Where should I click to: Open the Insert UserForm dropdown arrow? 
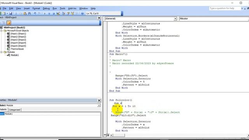pyautogui.click(x=7, y=14)
